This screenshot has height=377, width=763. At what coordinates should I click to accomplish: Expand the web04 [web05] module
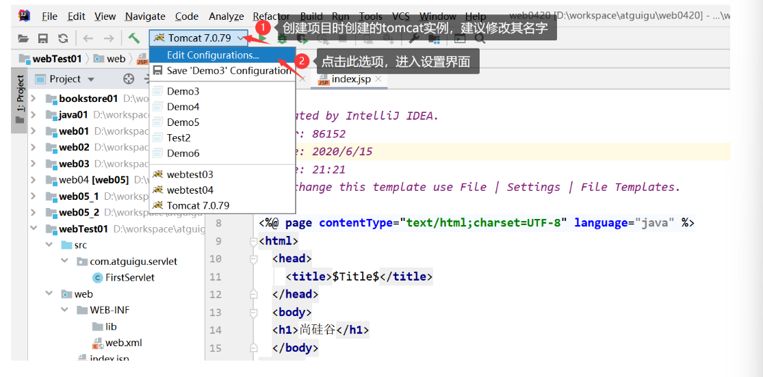(x=34, y=180)
